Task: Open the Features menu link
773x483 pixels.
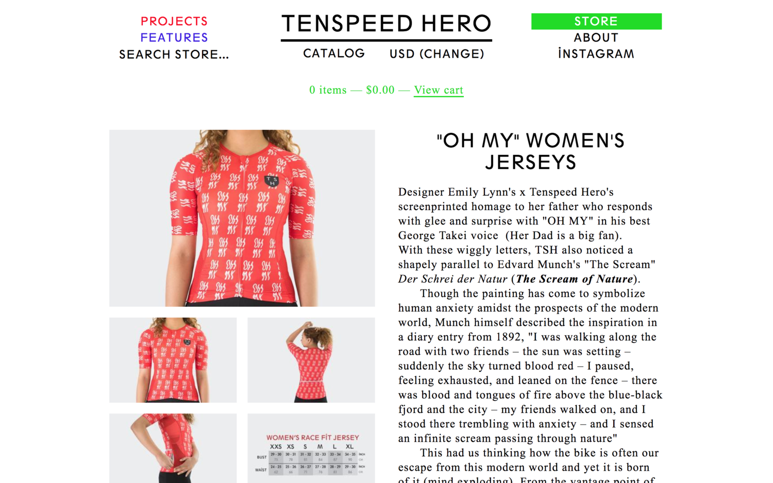Action: 174,38
